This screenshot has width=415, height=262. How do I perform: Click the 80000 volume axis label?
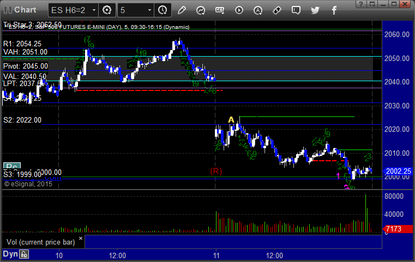(x=394, y=196)
